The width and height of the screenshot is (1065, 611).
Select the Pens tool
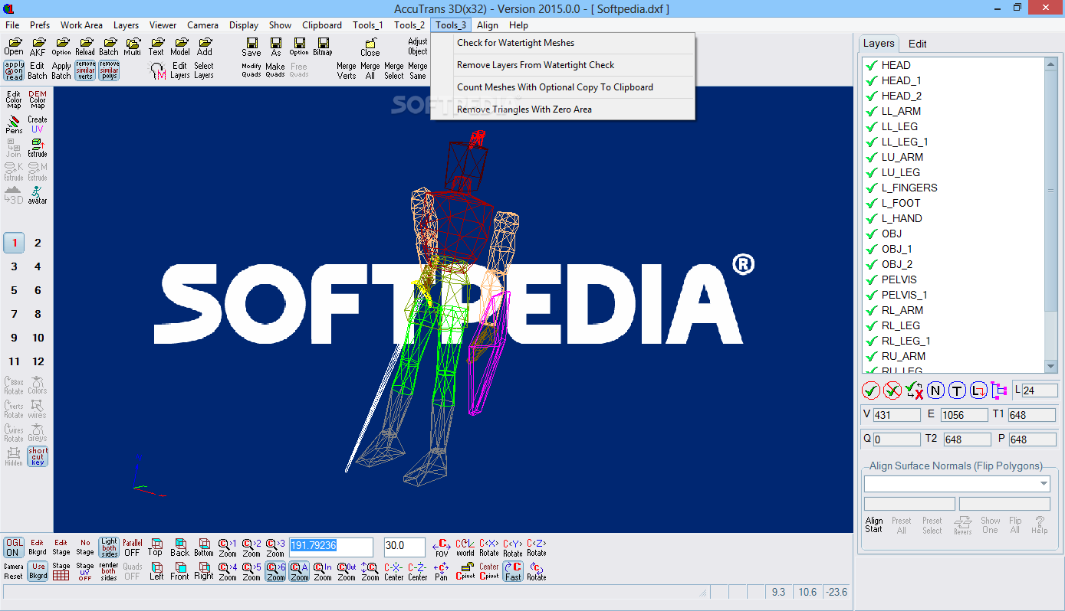click(14, 124)
